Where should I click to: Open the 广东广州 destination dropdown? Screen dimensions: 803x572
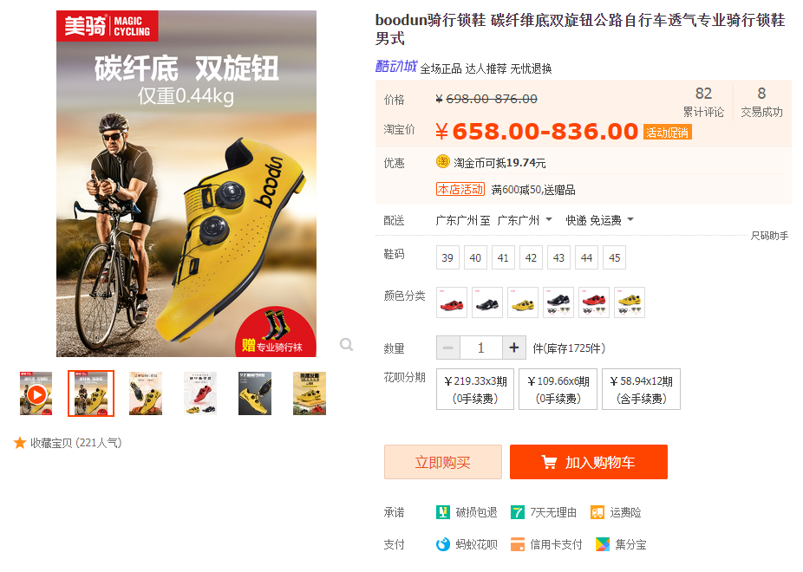525,220
